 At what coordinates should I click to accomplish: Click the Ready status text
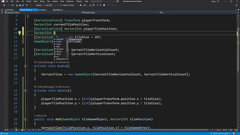pyautogui.click(x=6, y=133)
